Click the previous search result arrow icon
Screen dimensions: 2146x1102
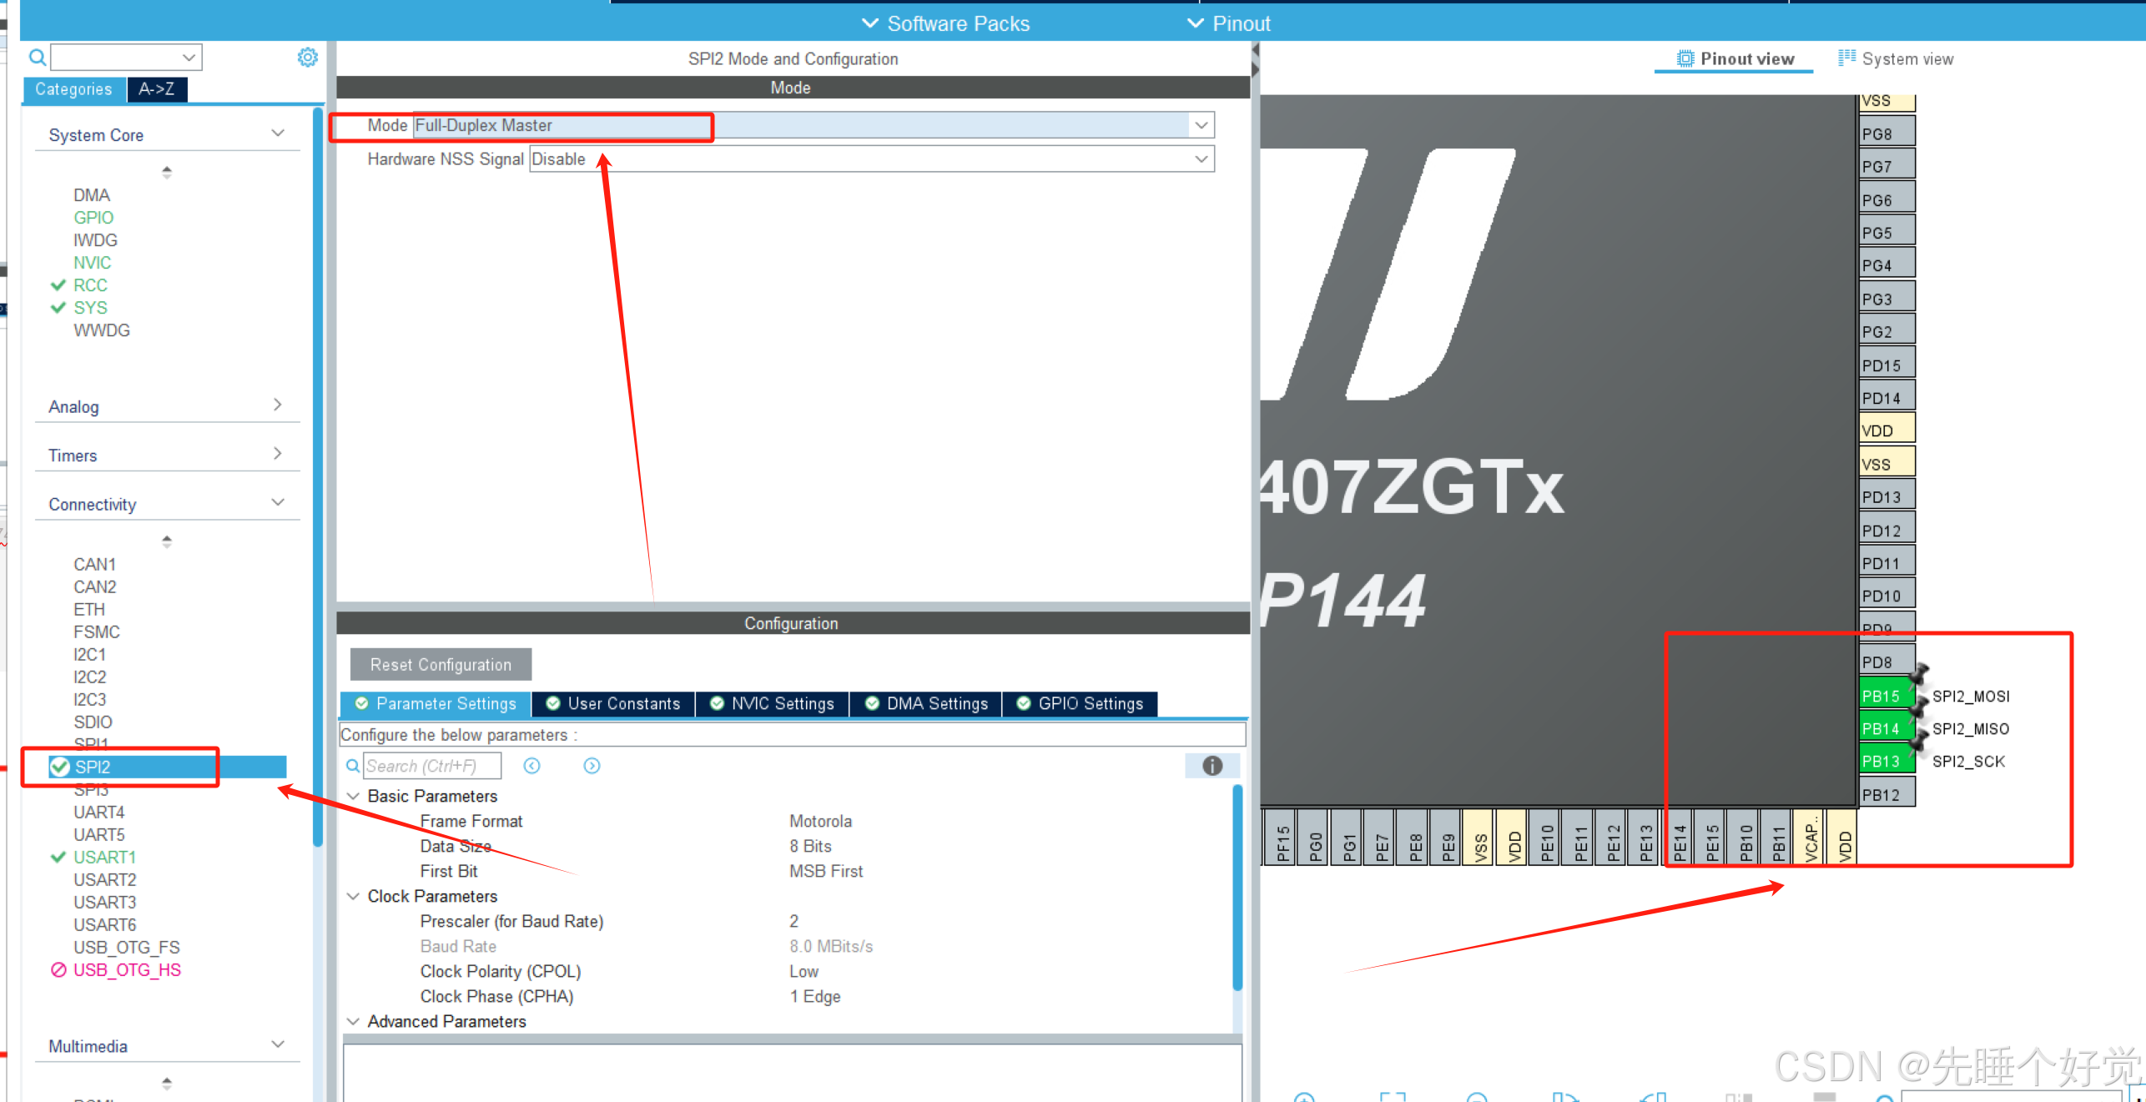point(531,766)
